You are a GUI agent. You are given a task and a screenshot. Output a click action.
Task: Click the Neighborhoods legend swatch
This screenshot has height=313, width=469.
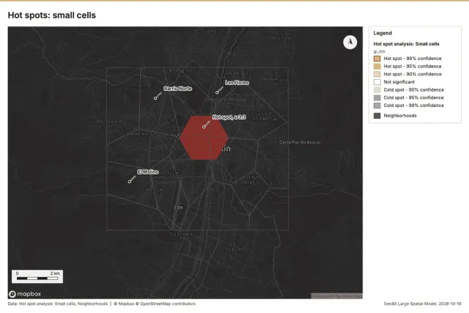click(377, 116)
